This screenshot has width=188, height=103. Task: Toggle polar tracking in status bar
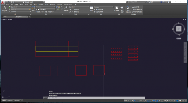click(140, 101)
